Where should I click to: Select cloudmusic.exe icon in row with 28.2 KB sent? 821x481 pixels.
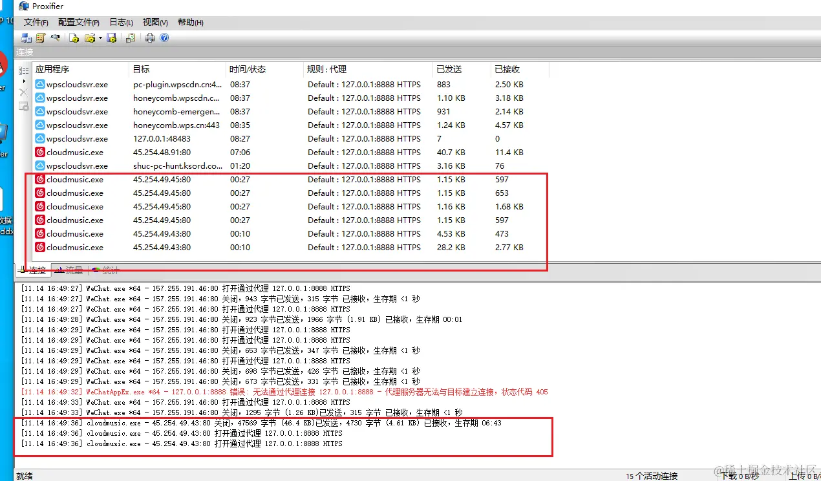40,248
